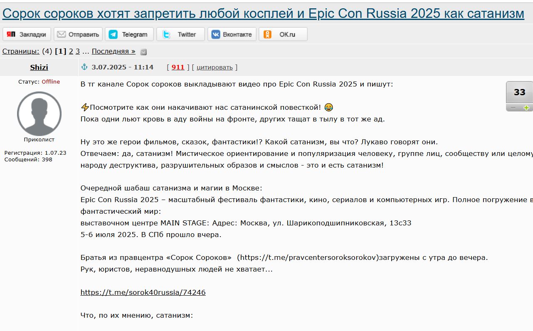Open the thread title link about Epic Con Russia 2025
This screenshot has width=533, height=331.
click(263, 13)
